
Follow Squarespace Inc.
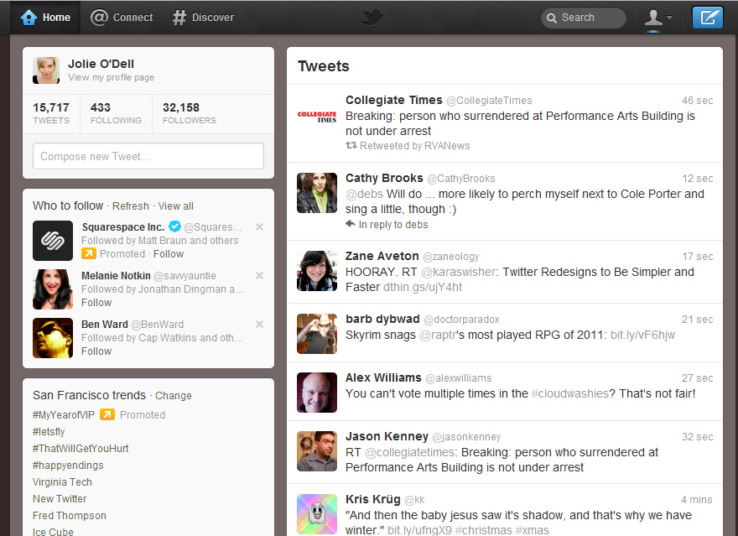click(x=169, y=254)
